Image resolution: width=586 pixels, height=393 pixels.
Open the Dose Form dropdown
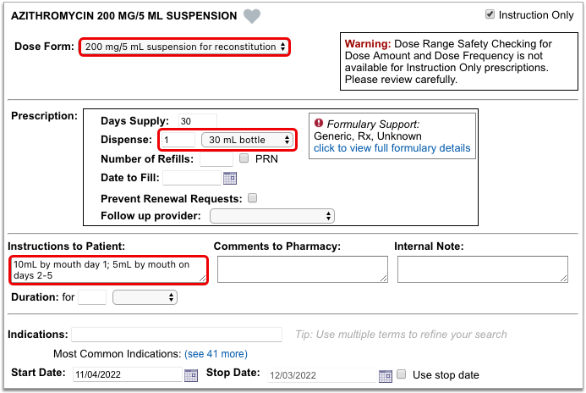tap(184, 47)
